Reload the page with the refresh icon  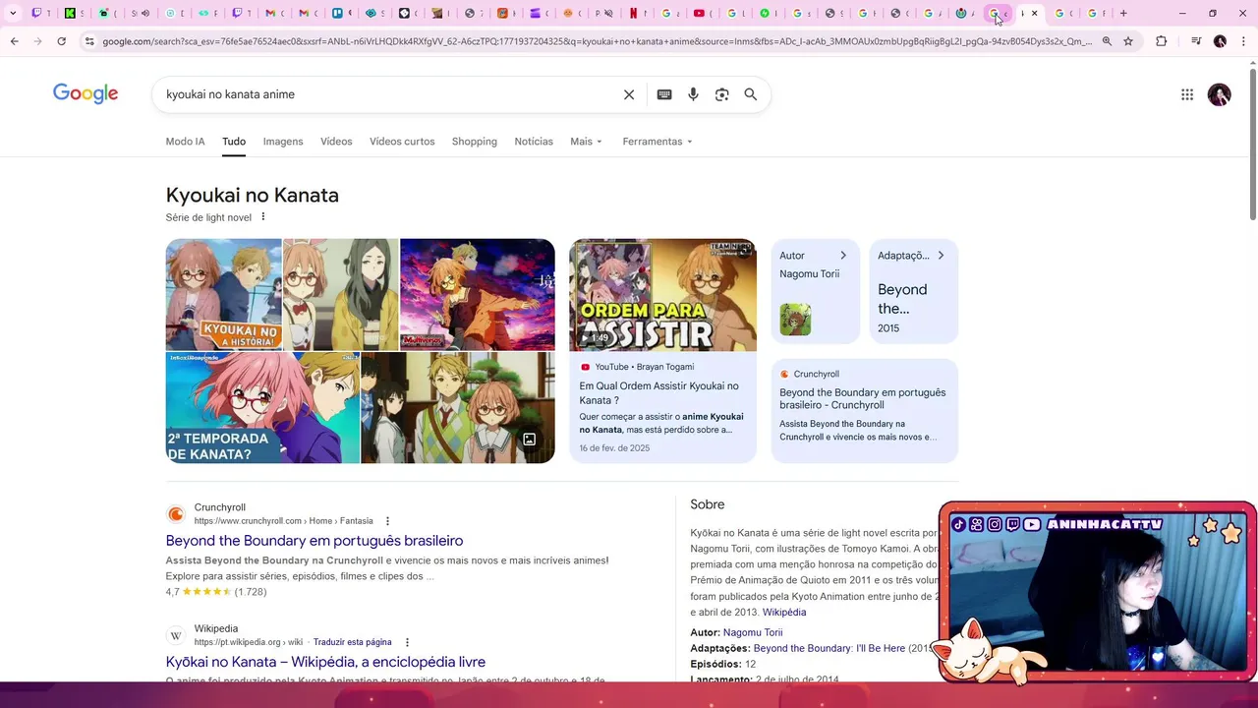(61, 41)
